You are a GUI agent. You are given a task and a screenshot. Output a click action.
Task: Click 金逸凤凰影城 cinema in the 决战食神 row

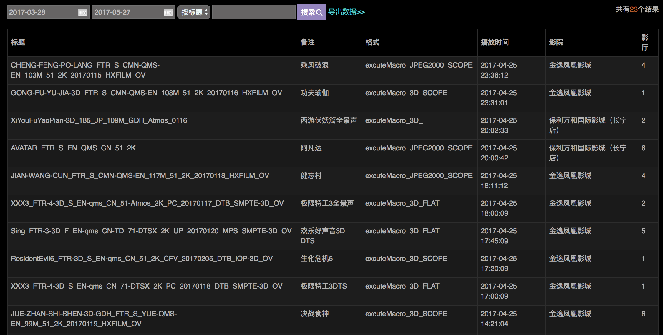pos(570,314)
